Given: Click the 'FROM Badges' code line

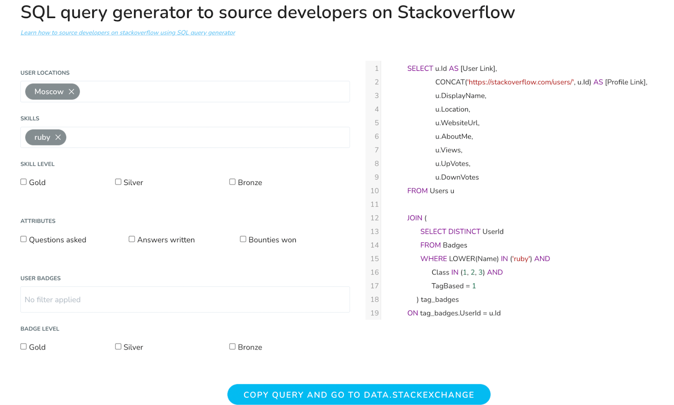Looking at the screenshot, I should pyautogui.click(x=444, y=245).
